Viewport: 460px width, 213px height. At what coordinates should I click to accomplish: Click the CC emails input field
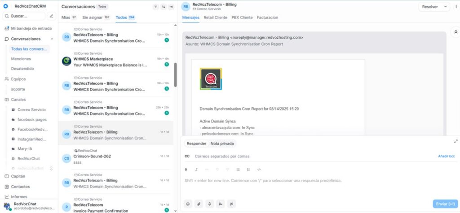(x=314, y=156)
